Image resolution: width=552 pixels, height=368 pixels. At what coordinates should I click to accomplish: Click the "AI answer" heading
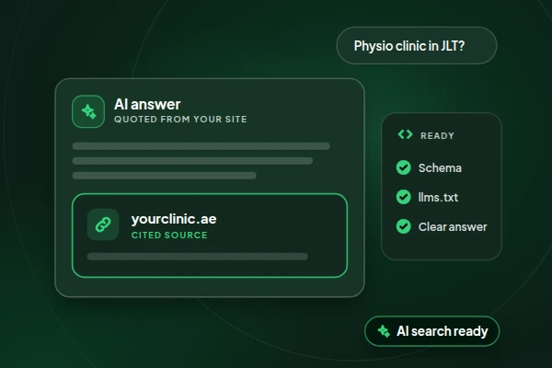pos(147,105)
